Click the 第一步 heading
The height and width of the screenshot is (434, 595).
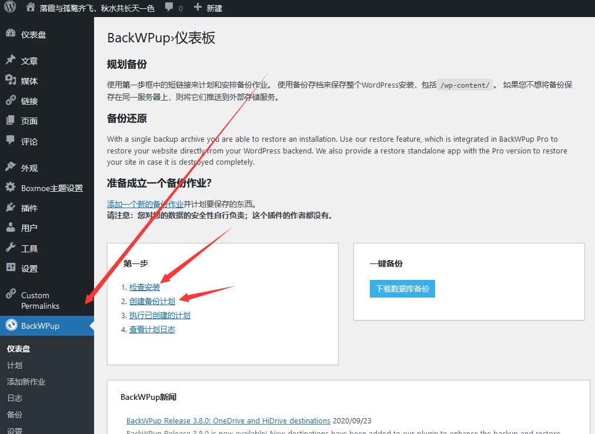135,263
